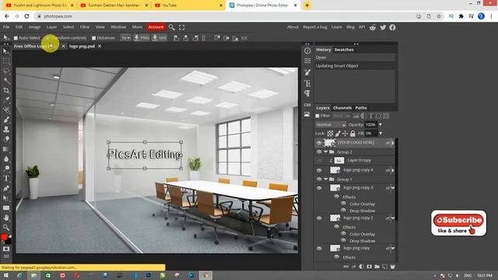Select the Lasso tool
This screenshot has height=280, width=498.
[6, 71]
